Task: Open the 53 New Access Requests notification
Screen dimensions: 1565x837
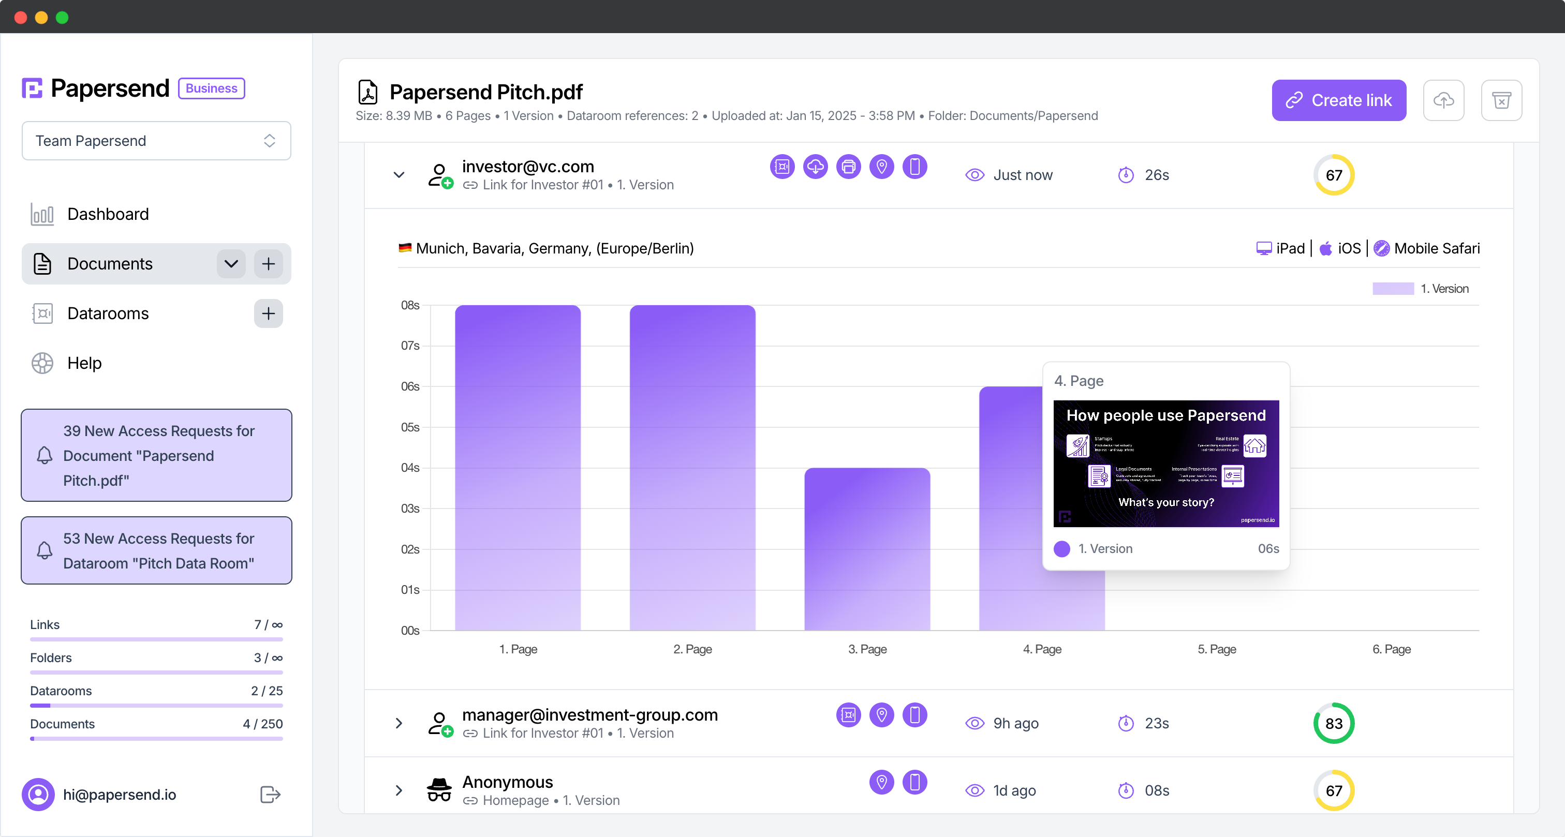Action: (156, 550)
